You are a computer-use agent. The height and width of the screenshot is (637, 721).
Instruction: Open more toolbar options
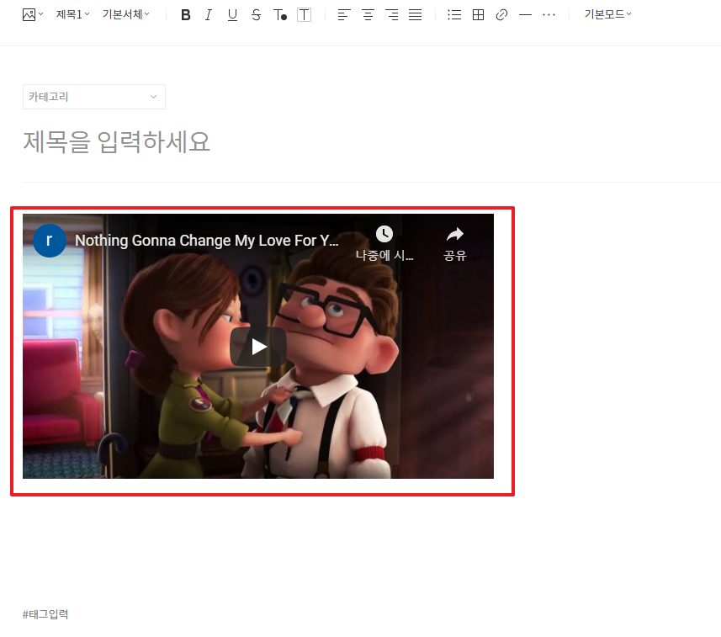pos(549,15)
